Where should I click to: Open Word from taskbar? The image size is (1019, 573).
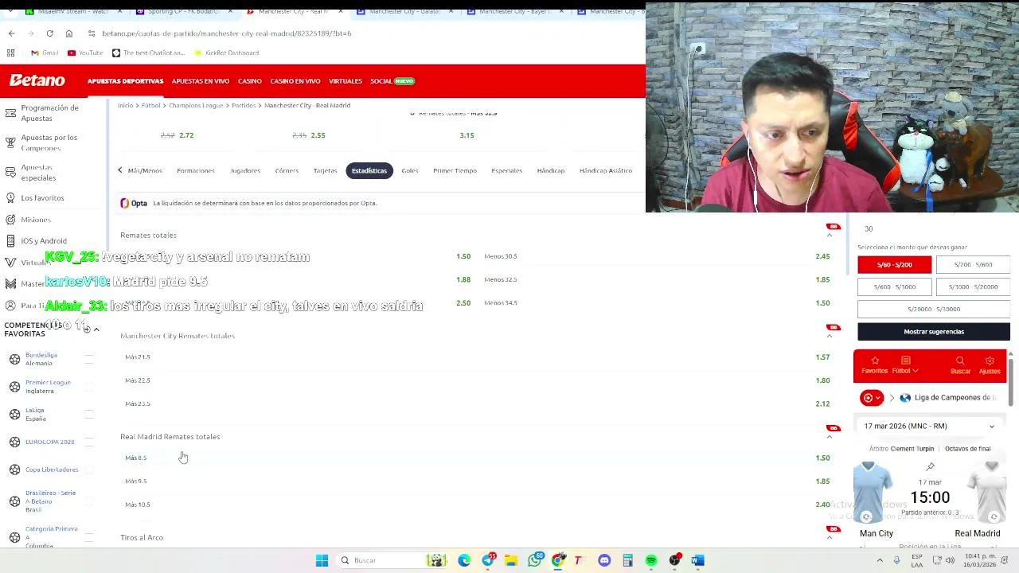(x=698, y=560)
